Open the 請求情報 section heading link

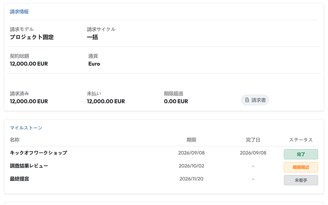tap(19, 12)
